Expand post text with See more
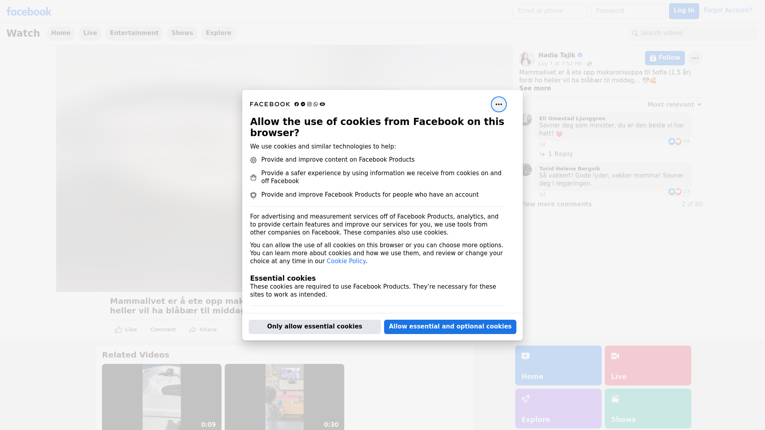 coord(535,88)
